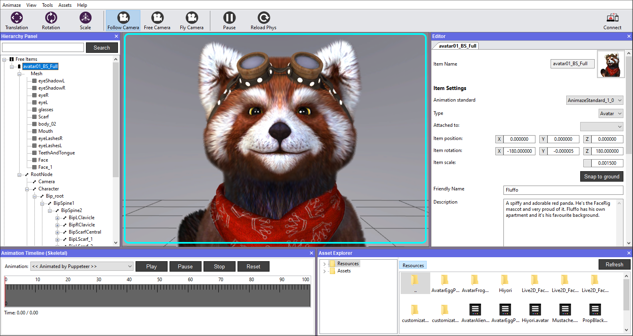
Task: Select the Rotation tool
Action: pyautogui.click(x=51, y=21)
